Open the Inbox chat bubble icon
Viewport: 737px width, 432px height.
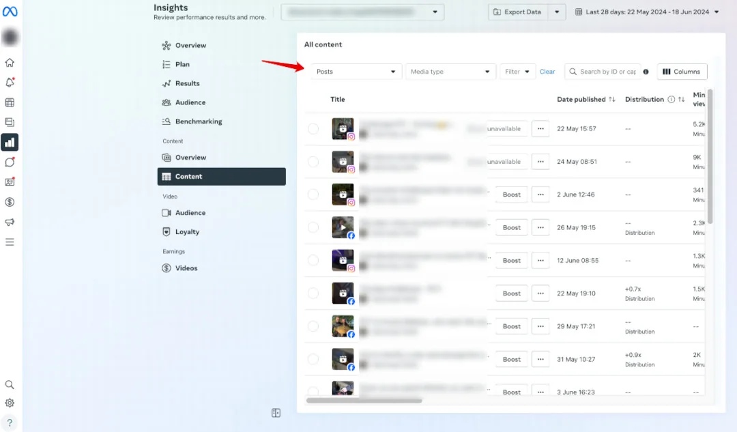tap(10, 162)
